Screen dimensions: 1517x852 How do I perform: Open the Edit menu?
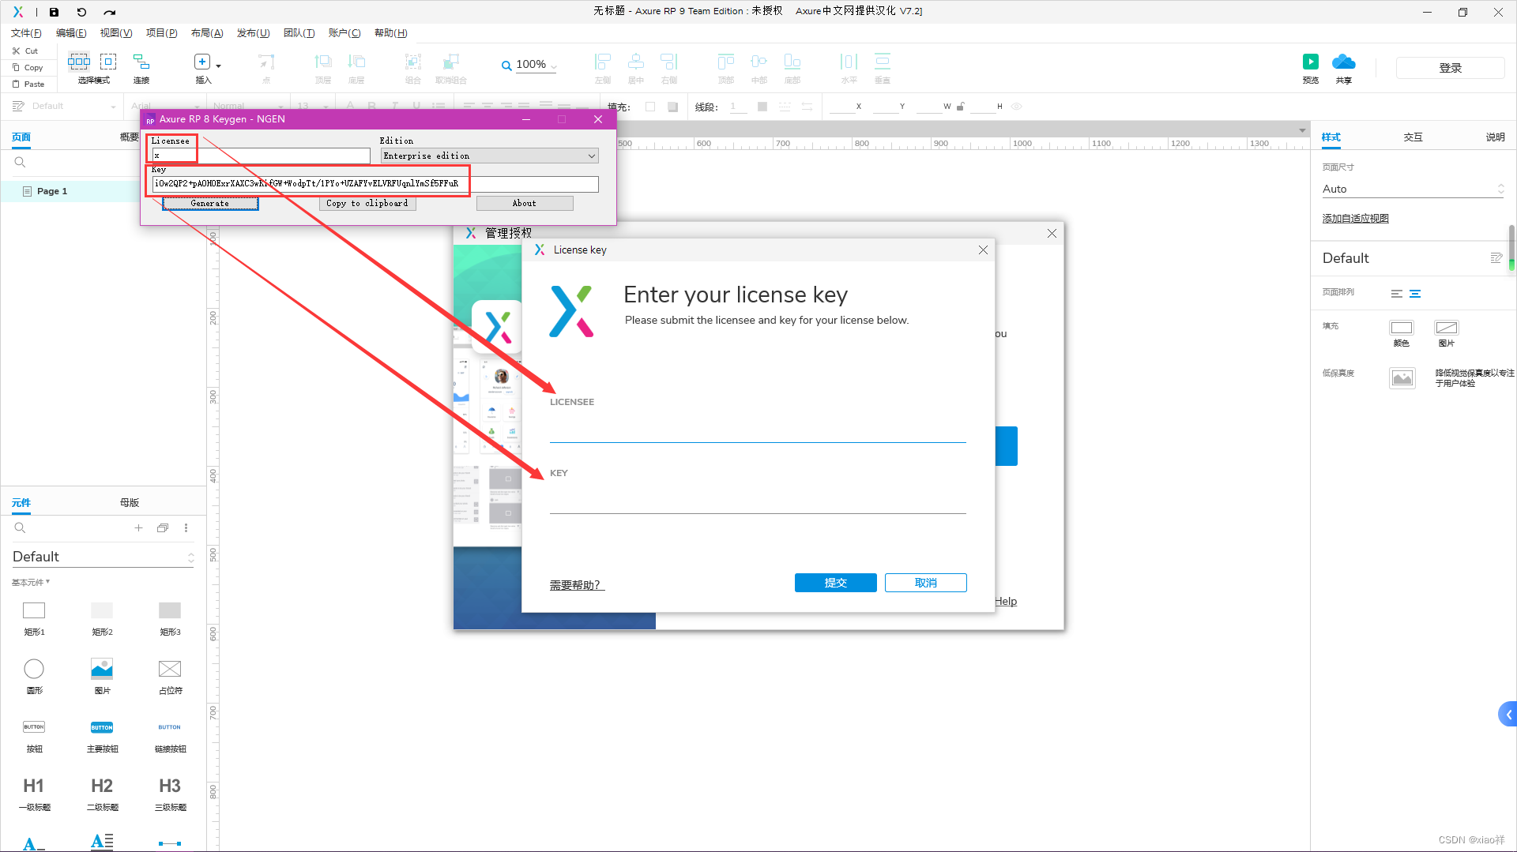coord(71,33)
